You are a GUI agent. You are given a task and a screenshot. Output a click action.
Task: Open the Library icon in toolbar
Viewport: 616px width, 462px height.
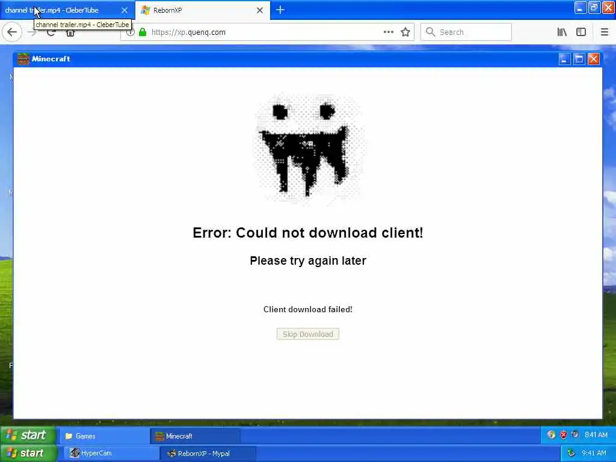click(x=562, y=32)
